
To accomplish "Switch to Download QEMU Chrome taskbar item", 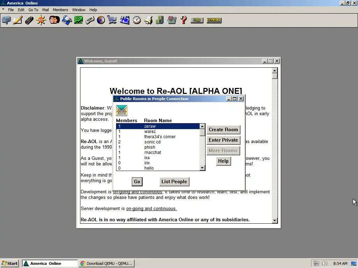I will click(107, 263).
